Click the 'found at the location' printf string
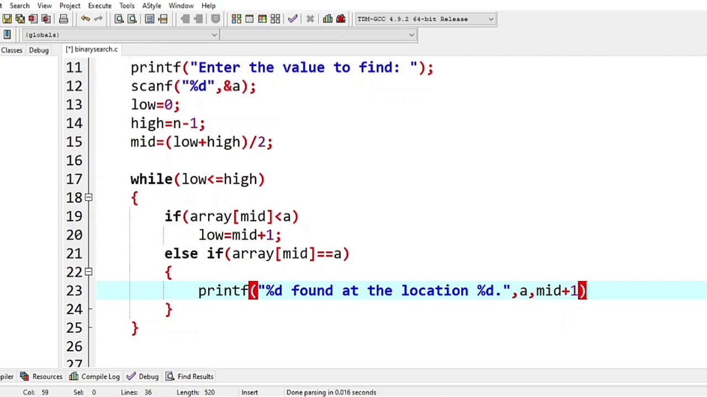The image size is (707, 397). (x=384, y=291)
